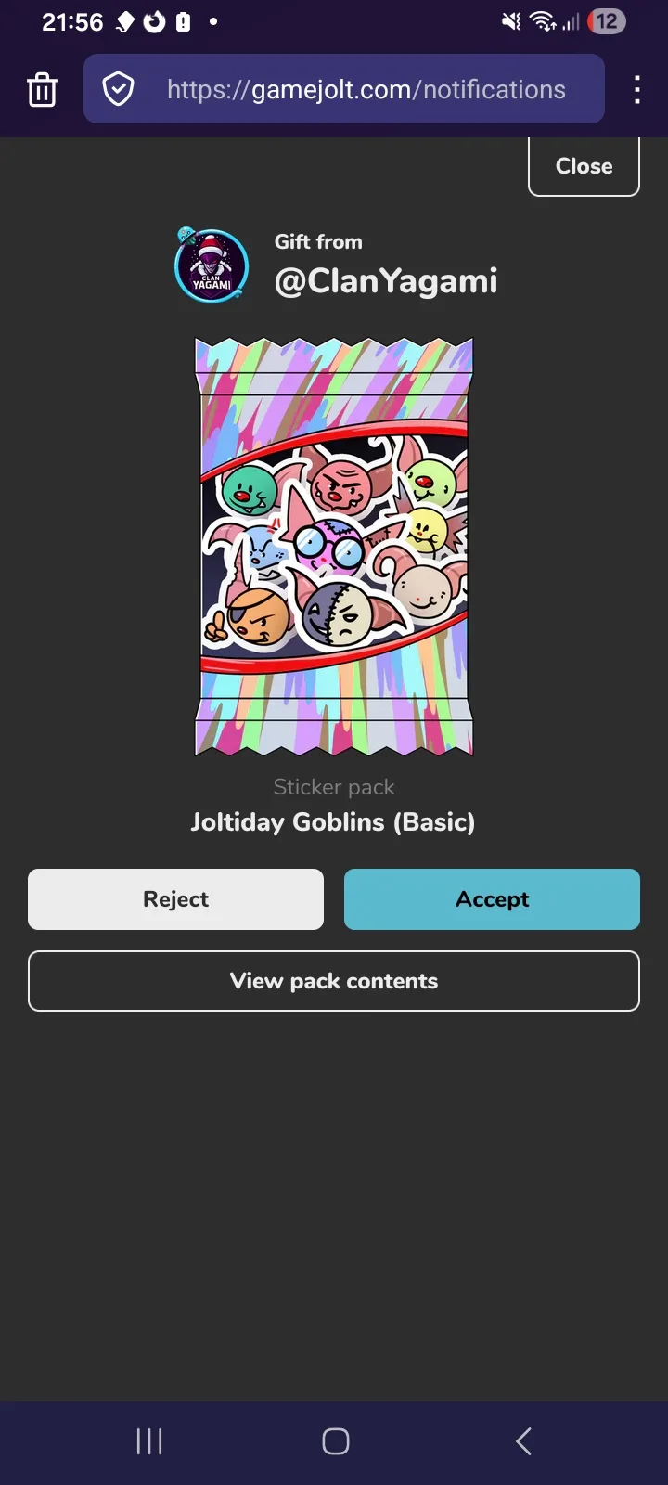Image resolution: width=668 pixels, height=1485 pixels.
Task: Open the browser three-dot overflow menu
Action: 636,89
